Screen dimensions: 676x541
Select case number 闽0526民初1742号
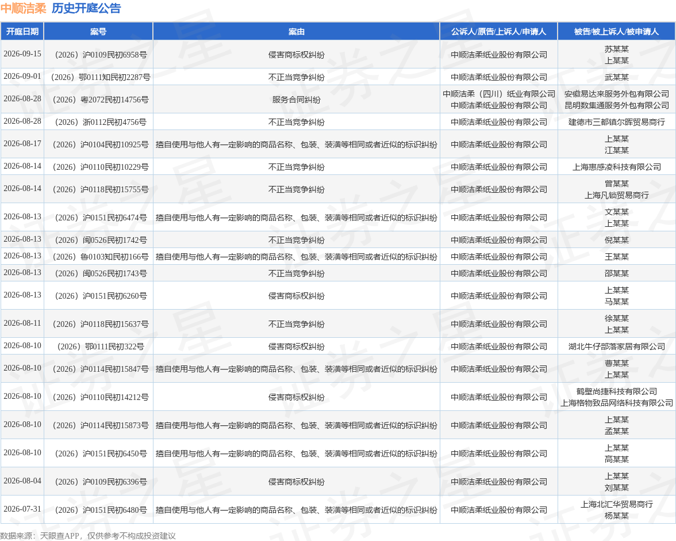(101, 240)
